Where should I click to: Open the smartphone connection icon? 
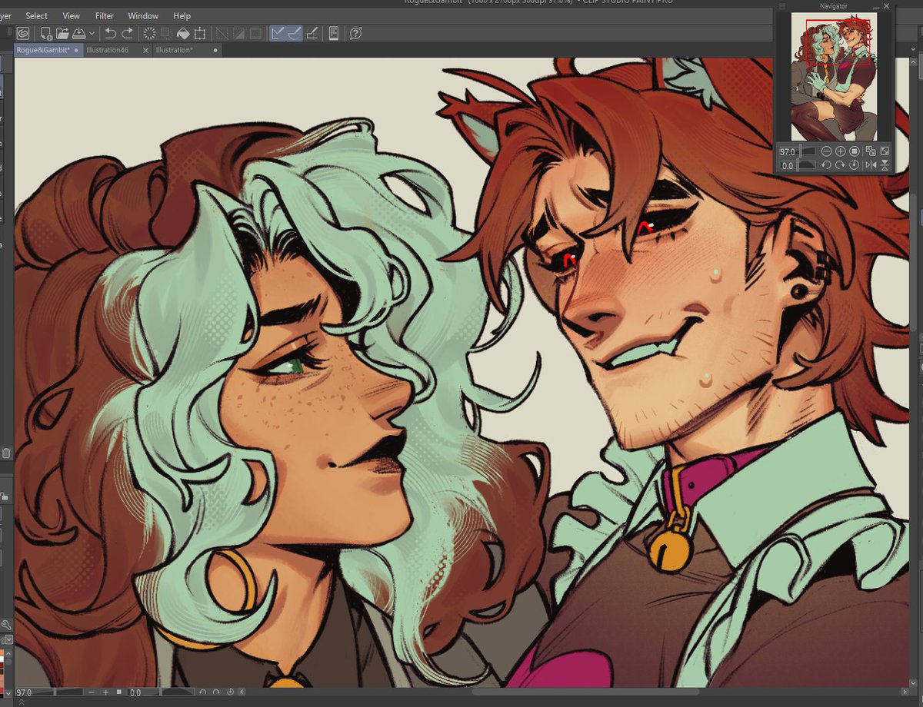tap(334, 34)
